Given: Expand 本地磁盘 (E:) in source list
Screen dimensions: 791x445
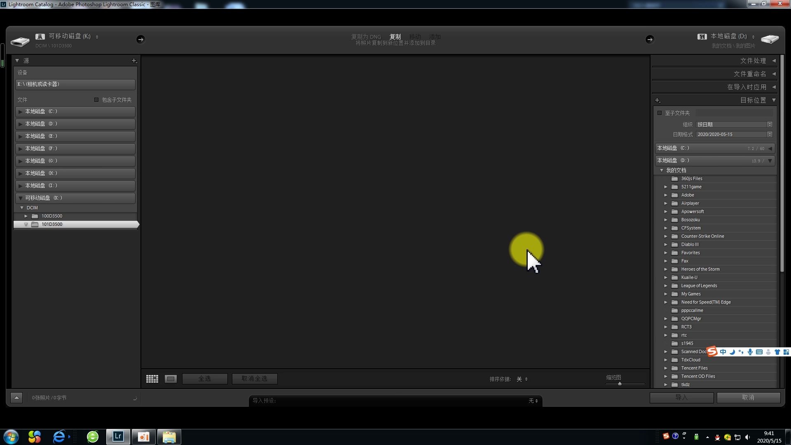Looking at the screenshot, I should [20, 136].
